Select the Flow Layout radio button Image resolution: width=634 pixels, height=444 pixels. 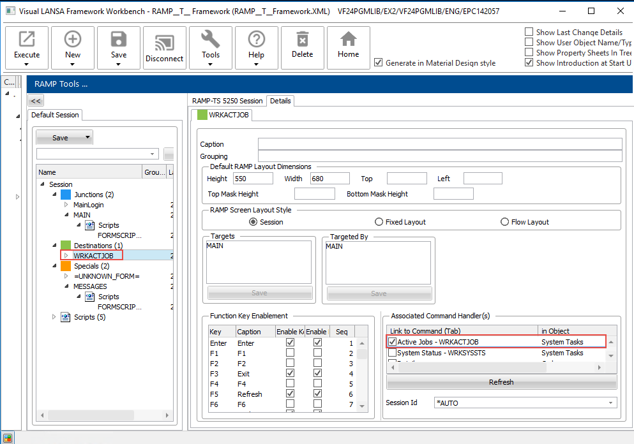click(x=506, y=222)
